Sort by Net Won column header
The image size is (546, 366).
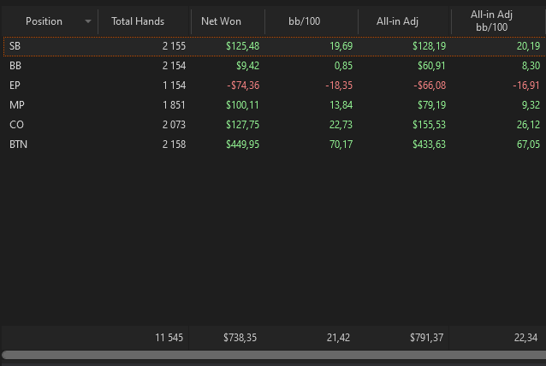click(228, 21)
